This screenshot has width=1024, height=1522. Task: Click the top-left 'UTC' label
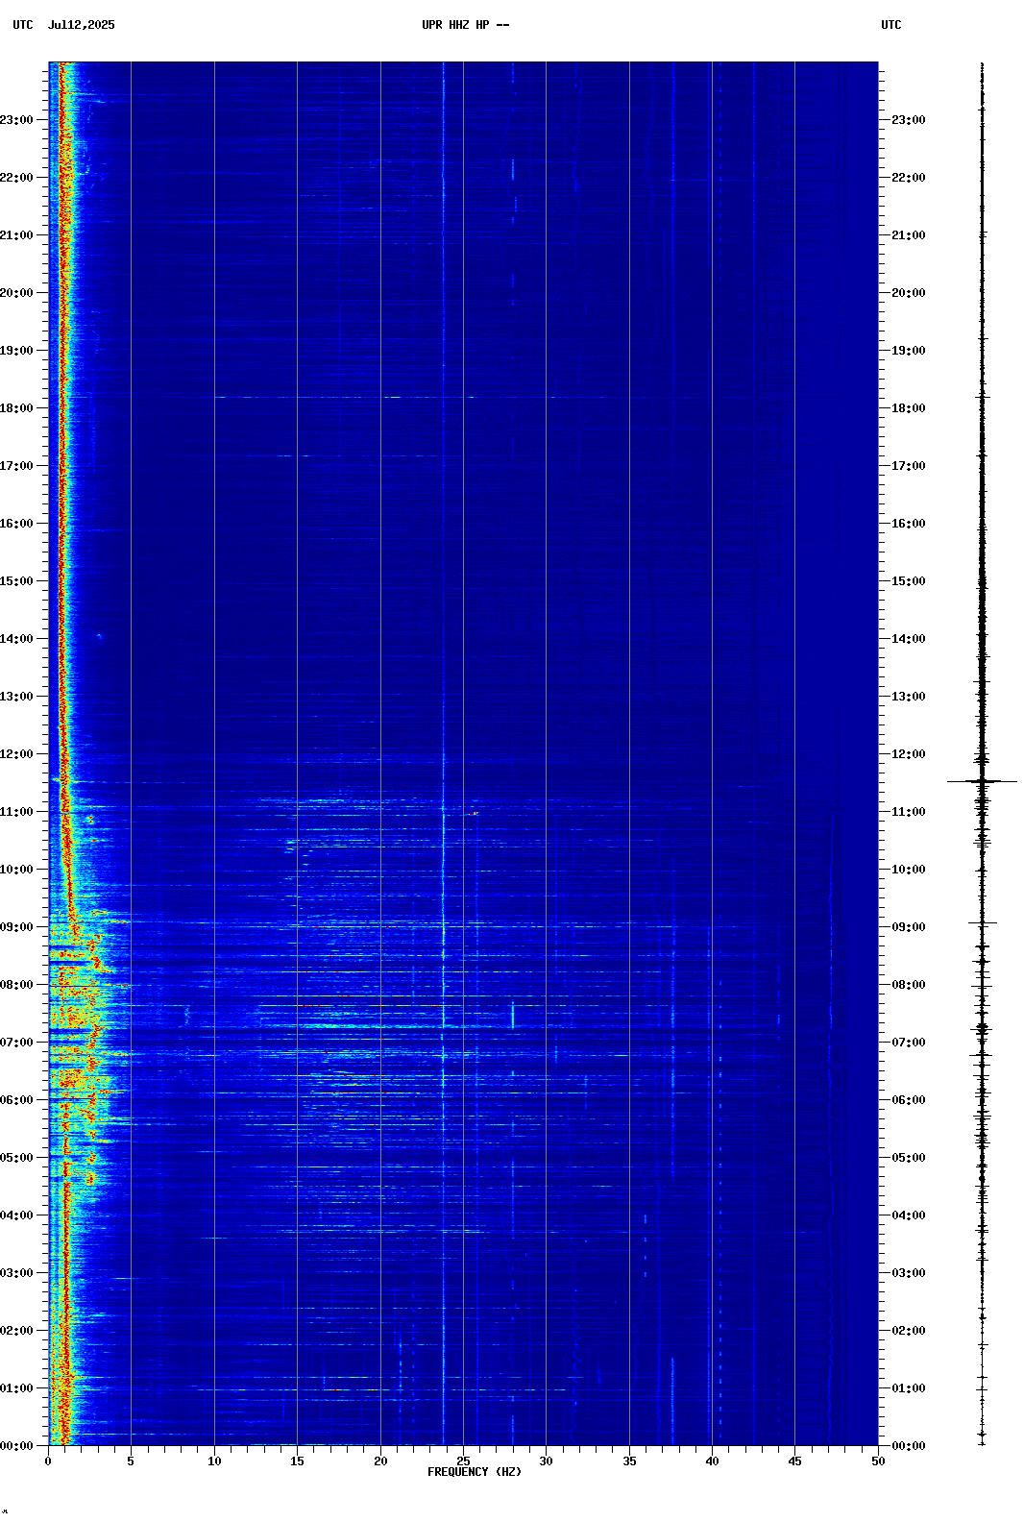tap(23, 25)
